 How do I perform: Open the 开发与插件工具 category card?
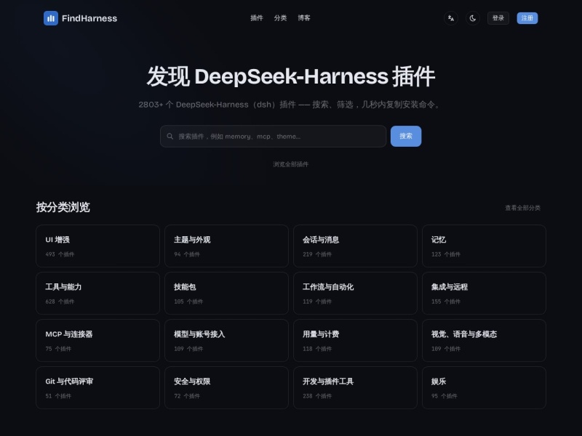(x=355, y=388)
